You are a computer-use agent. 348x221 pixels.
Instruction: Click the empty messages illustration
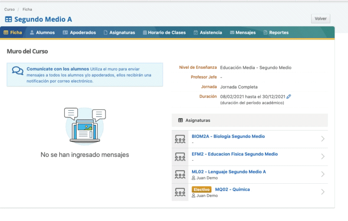click(85, 126)
